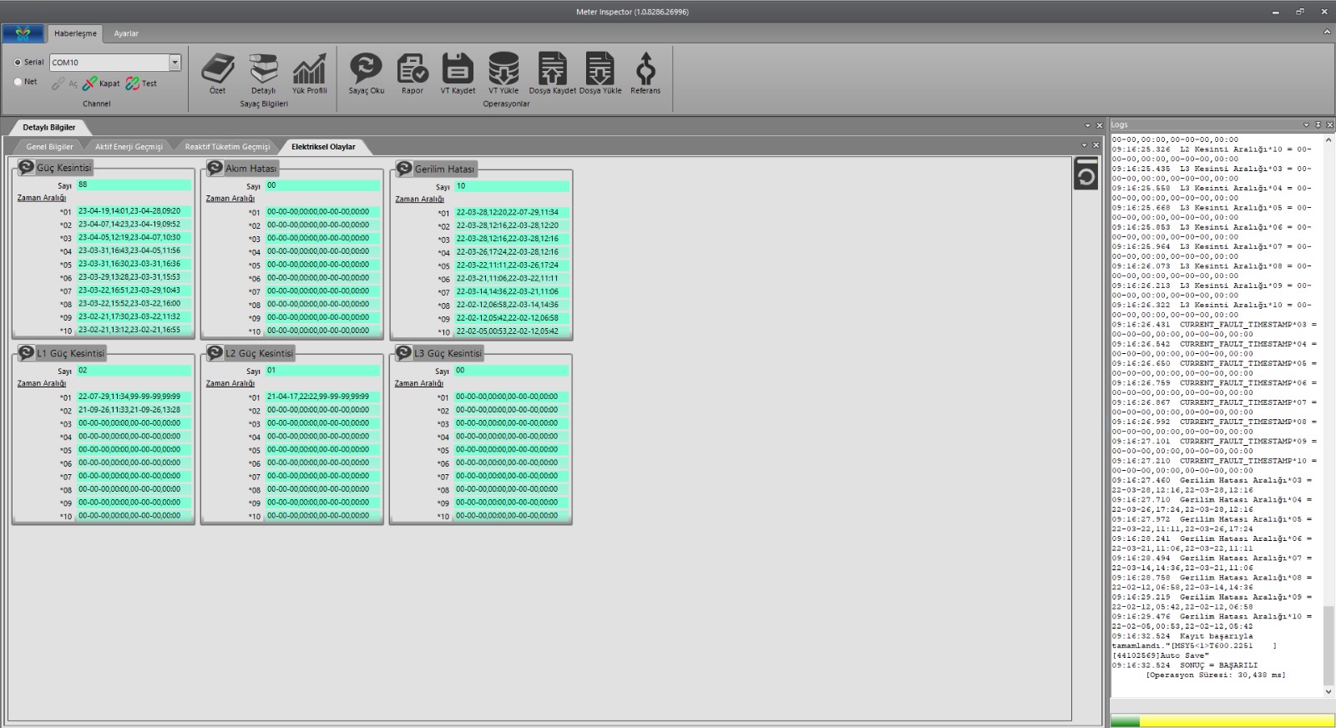Click the progress bar at bottom right
1336x728 pixels.
coord(1222,720)
